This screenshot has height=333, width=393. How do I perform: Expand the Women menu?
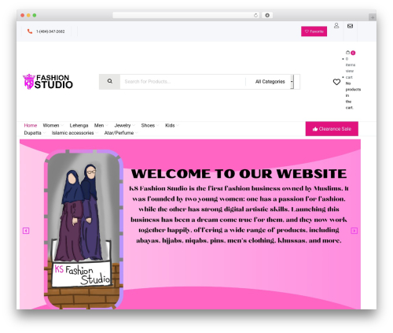click(53, 125)
